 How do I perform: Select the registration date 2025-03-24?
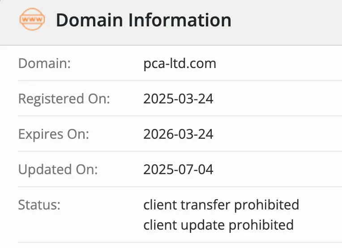pyautogui.click(x=178, y=98)
